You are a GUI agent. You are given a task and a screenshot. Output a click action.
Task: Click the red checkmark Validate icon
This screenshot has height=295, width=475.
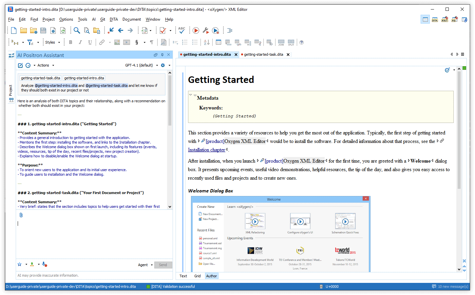163,30
